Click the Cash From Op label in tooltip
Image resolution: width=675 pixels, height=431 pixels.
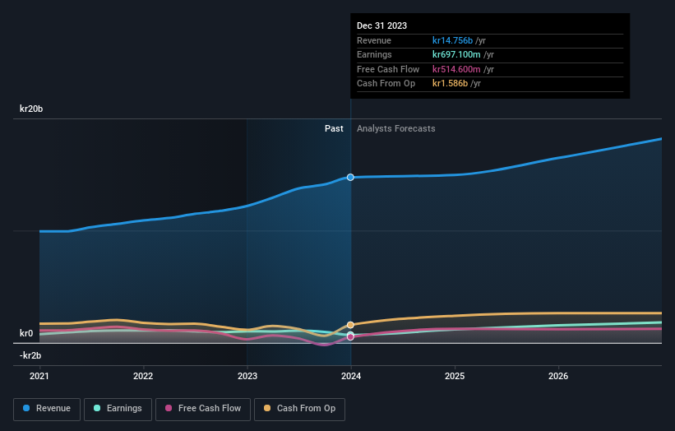point(386,84)
